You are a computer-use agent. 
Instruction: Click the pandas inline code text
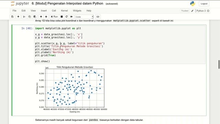[x=93, y=120]
